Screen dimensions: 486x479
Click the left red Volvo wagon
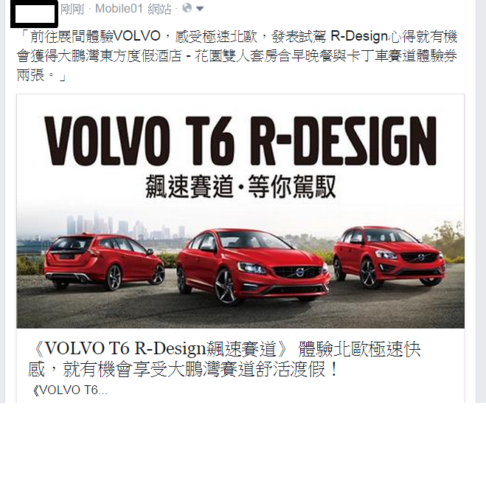coord(104,261)
